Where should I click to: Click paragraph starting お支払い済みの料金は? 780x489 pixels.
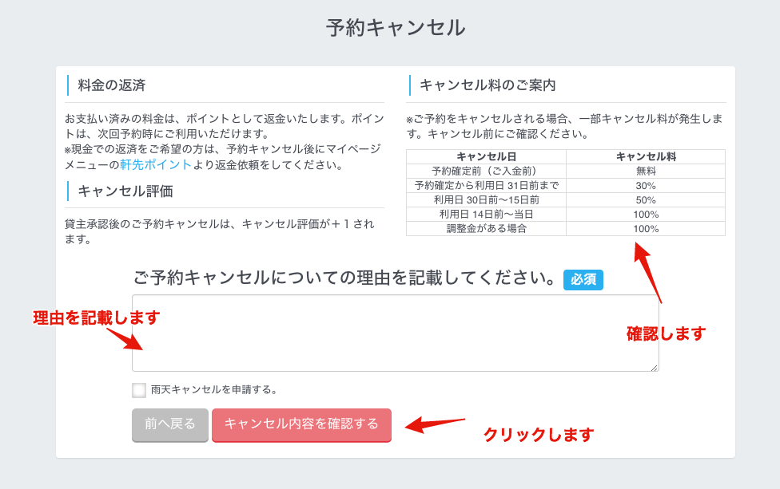[x=224, y=141]
